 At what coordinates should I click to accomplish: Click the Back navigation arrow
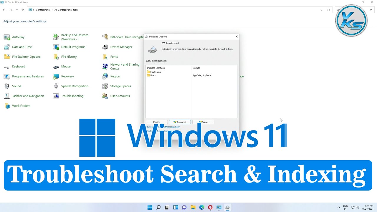point(4,10)
